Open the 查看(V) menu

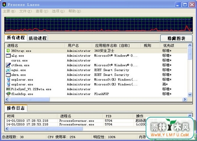click(x=42, y=11)
